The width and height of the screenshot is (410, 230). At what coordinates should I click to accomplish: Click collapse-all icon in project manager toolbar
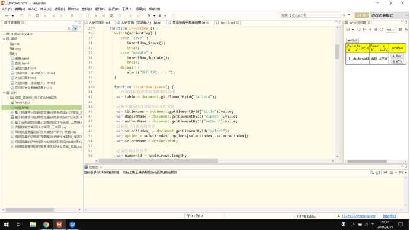coord(69,28)
